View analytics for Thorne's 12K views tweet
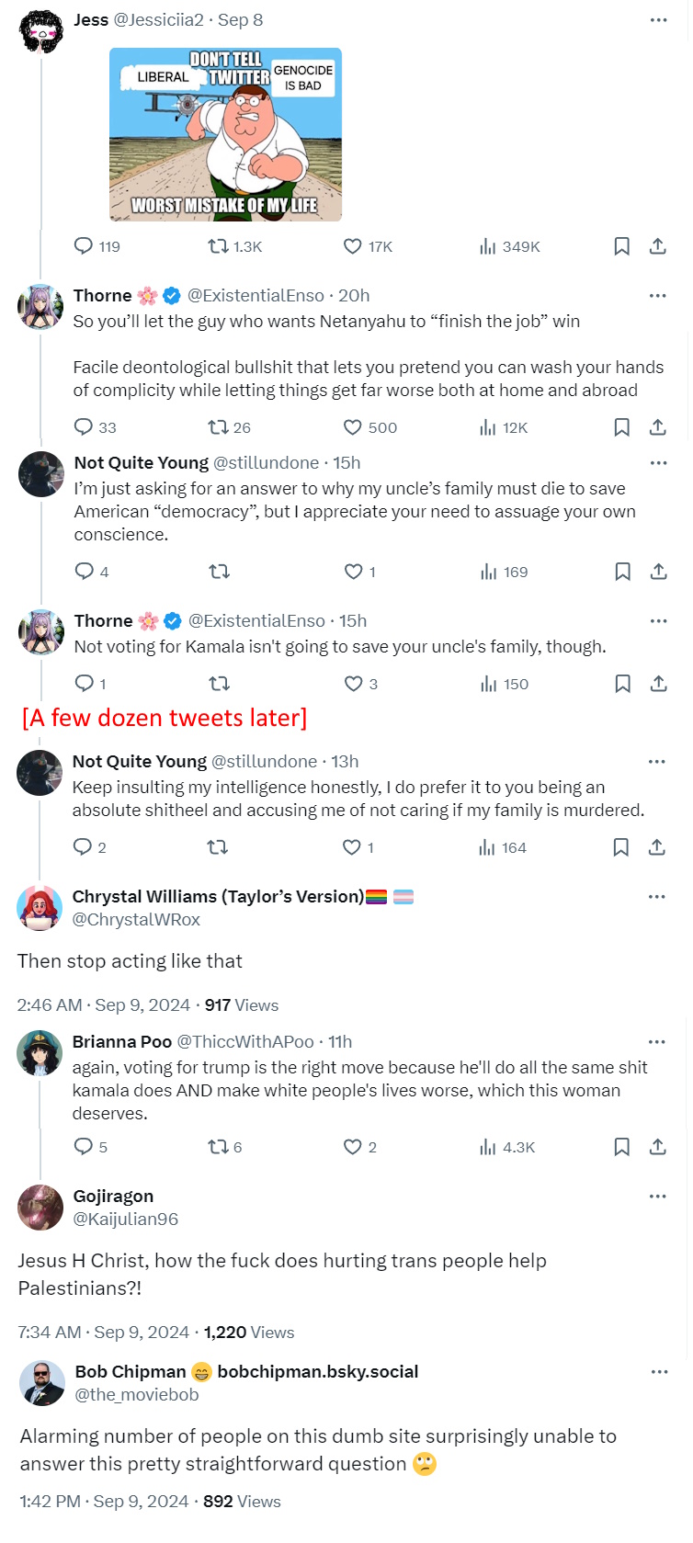The width and height of the screenshot is (693, 1543). click(488, 427)
